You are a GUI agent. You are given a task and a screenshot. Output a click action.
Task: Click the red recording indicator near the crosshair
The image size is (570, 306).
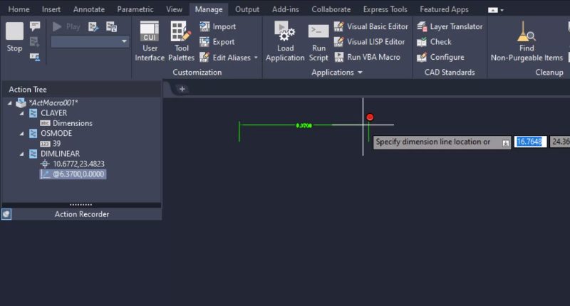coord(370,117)
